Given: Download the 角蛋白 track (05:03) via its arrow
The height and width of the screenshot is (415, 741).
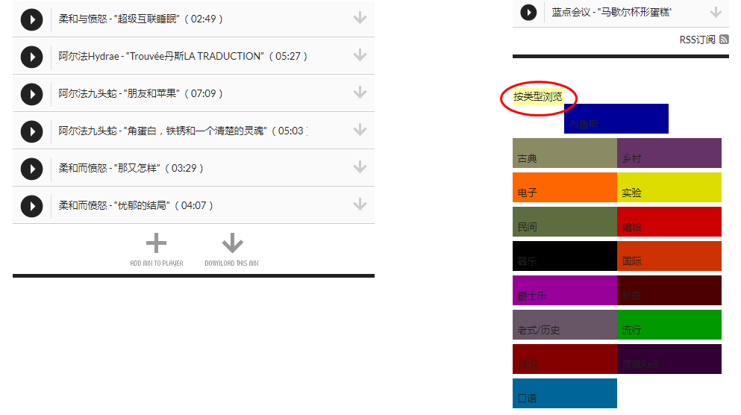Looking at the screenshot, I should (x=360, y=130).
